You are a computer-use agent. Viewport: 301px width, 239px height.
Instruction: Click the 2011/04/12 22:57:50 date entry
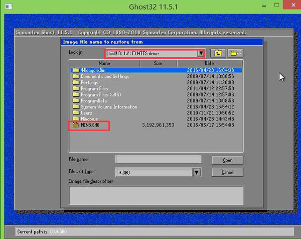pyautogui.click(x=210, y=88)
